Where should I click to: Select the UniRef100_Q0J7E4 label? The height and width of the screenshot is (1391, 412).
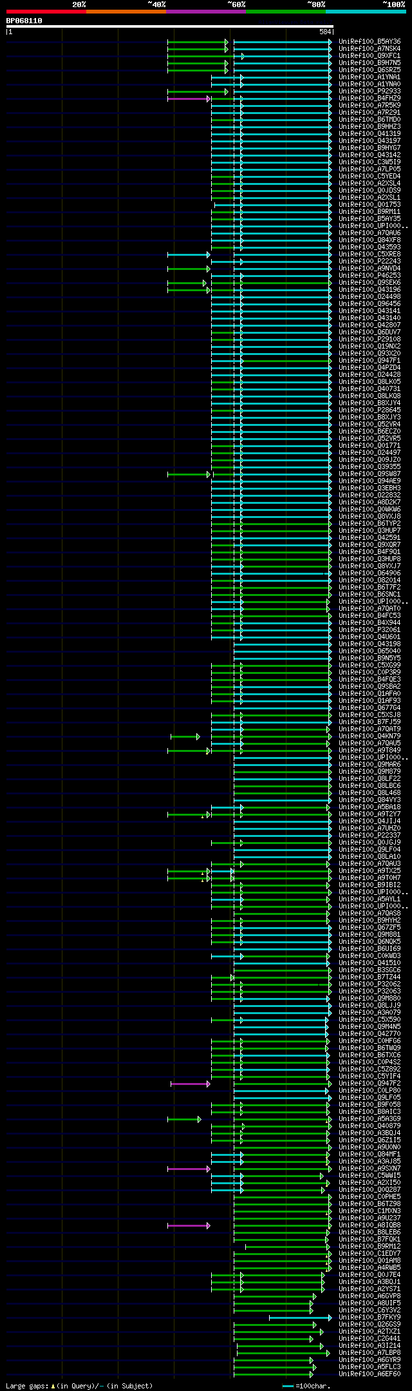pos(370,1274)
